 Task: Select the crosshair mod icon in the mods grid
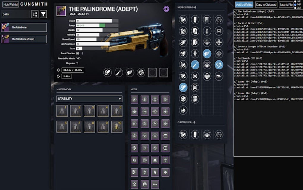pos(165,148)
